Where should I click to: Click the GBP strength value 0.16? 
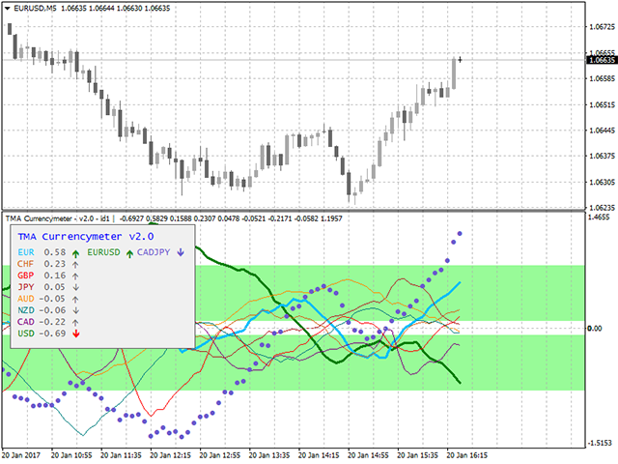[55, 275]
